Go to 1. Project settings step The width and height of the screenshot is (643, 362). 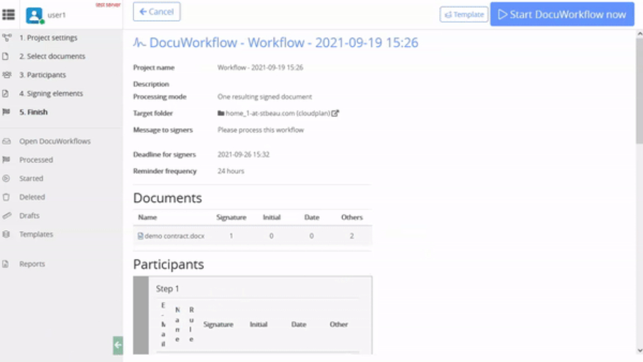(x=48, y=38)
